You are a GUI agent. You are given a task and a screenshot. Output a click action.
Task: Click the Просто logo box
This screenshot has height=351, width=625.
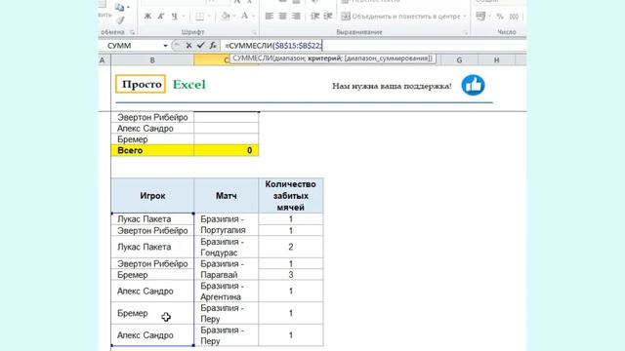(141, 84)
